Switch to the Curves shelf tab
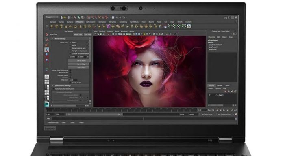 point(61,22)
